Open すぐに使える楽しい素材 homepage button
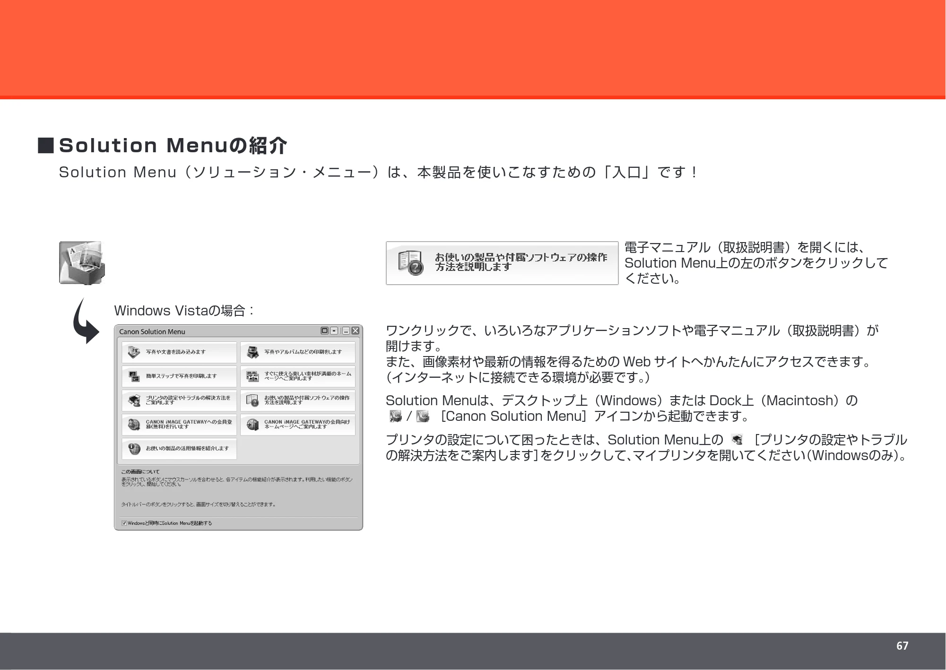The width and height of the screenshot is (946, 670). (x=298, y=376)
